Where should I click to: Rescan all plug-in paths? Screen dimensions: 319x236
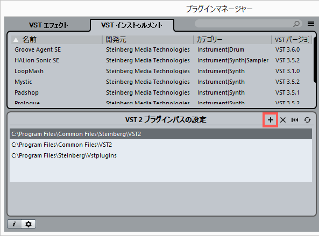pyautogui.click(x=307, y=120)
